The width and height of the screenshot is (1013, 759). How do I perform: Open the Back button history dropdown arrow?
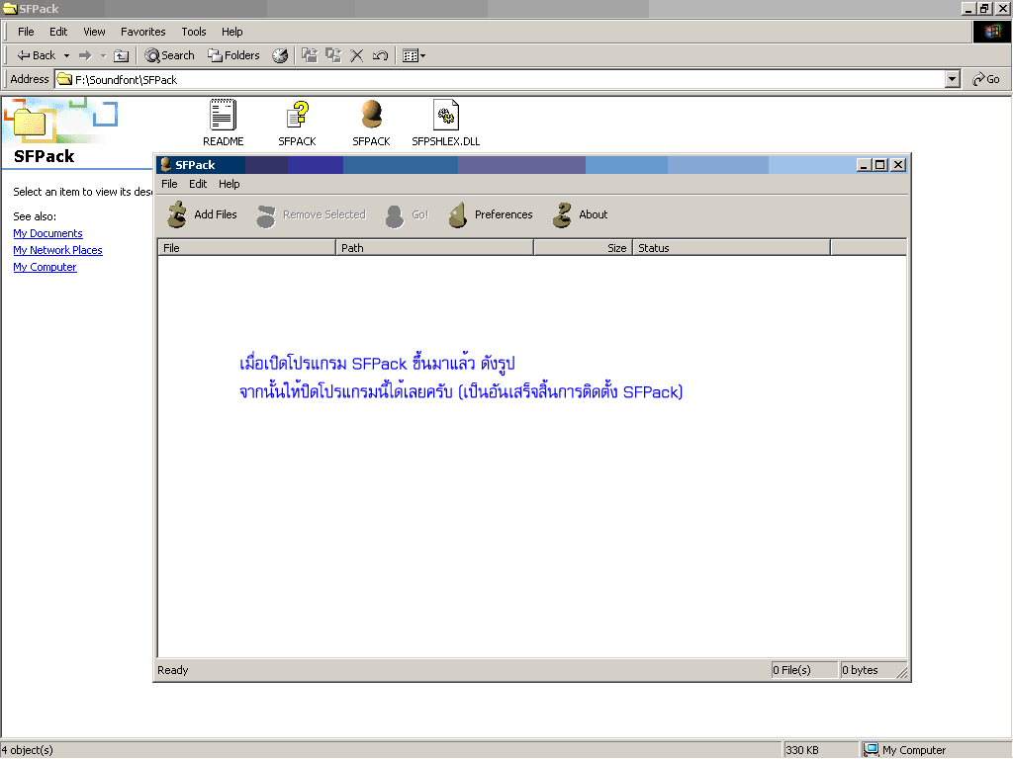click(x=66, y=55)
